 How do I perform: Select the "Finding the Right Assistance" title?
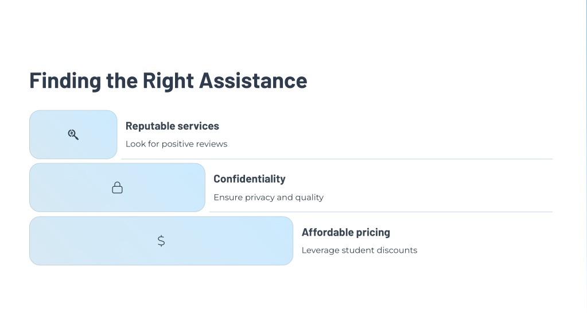tap(168, 80)
